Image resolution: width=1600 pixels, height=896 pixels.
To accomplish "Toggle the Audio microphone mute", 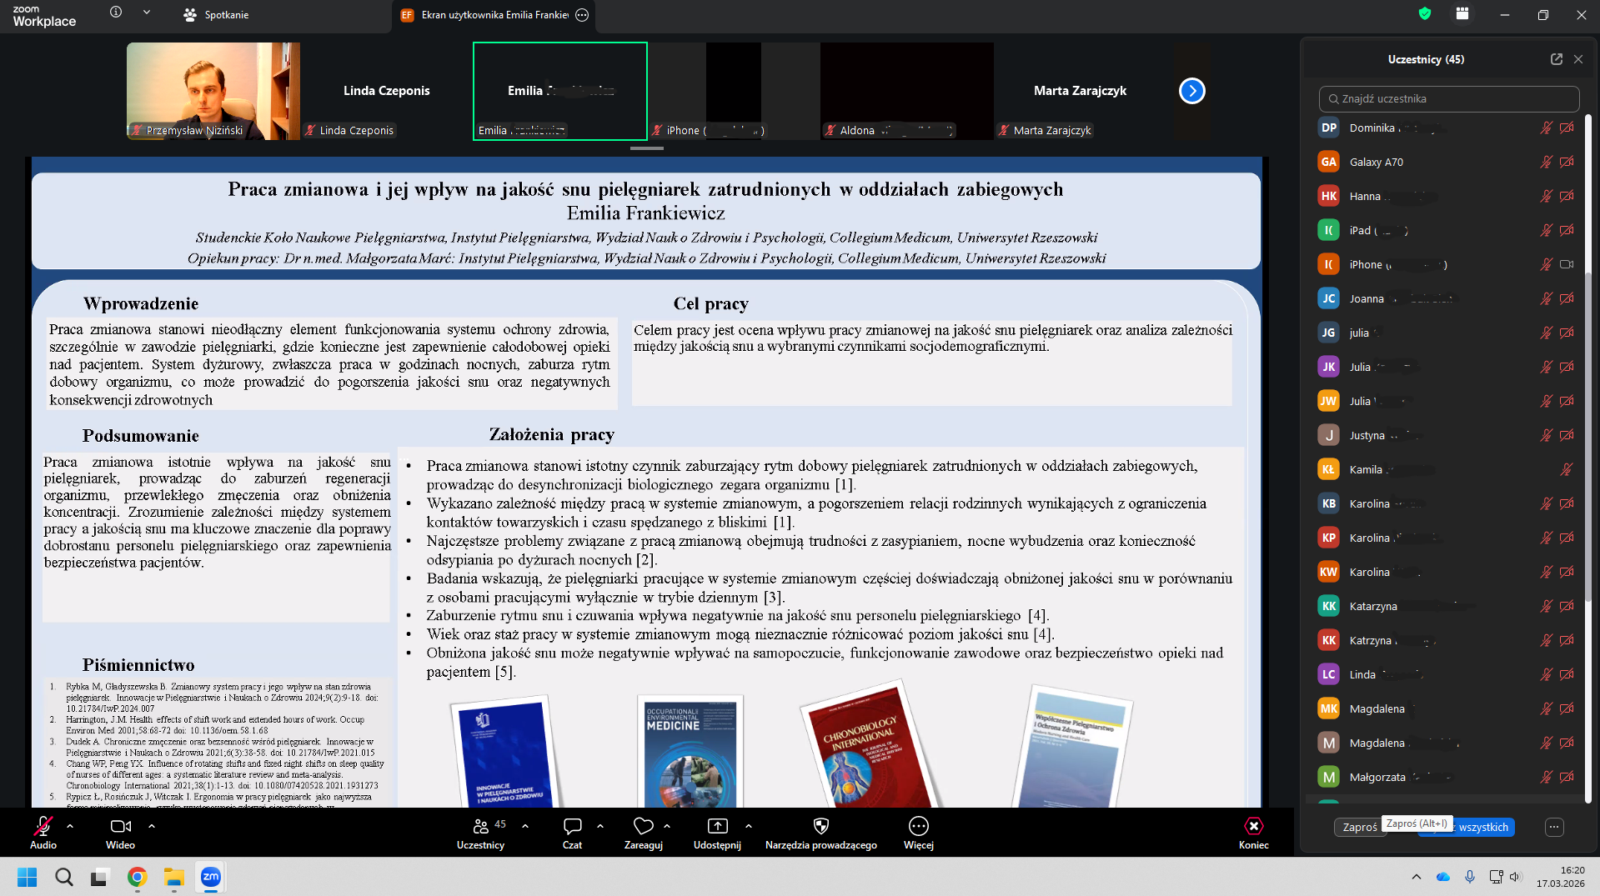I will pyautogui.click(x=43, y=827).
